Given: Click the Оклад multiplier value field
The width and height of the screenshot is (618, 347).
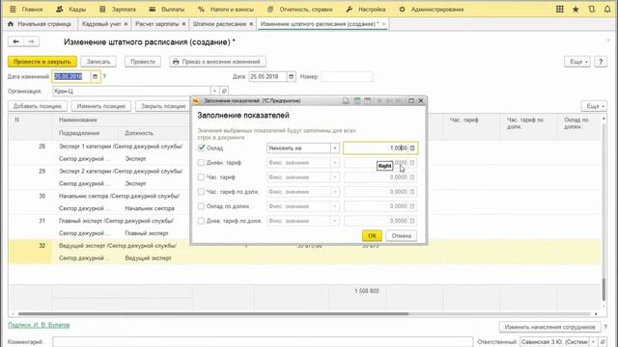Looking at the screenshot, I should pyautogui.click(x=376, y=147).
